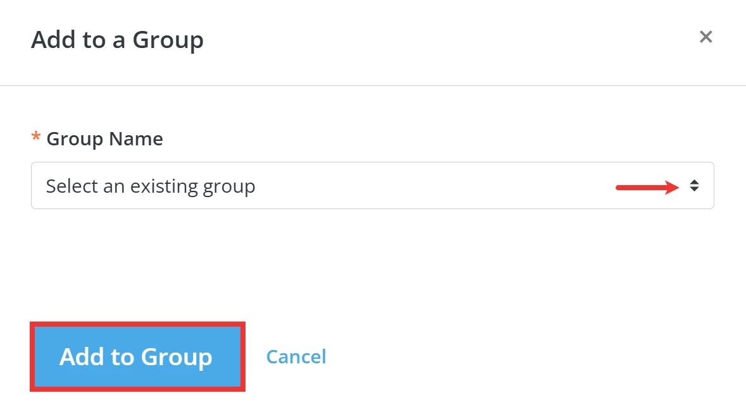Open the Select an existing group dropdown

372,185
